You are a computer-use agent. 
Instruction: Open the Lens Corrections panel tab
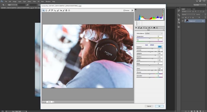point(149,28)
